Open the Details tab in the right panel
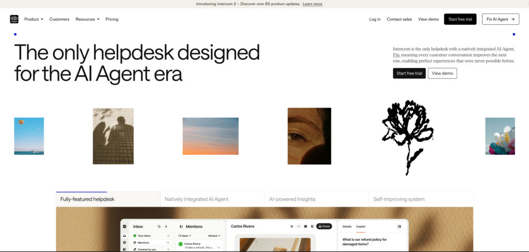The height and width of the screenshot is (252, 529). [347, 226]
